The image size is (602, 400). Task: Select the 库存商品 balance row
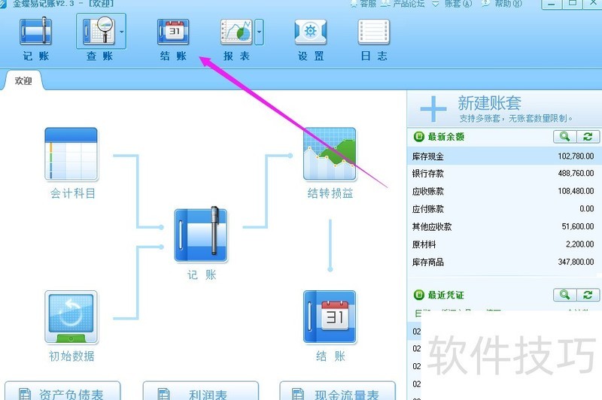click(x=504, y=262)
